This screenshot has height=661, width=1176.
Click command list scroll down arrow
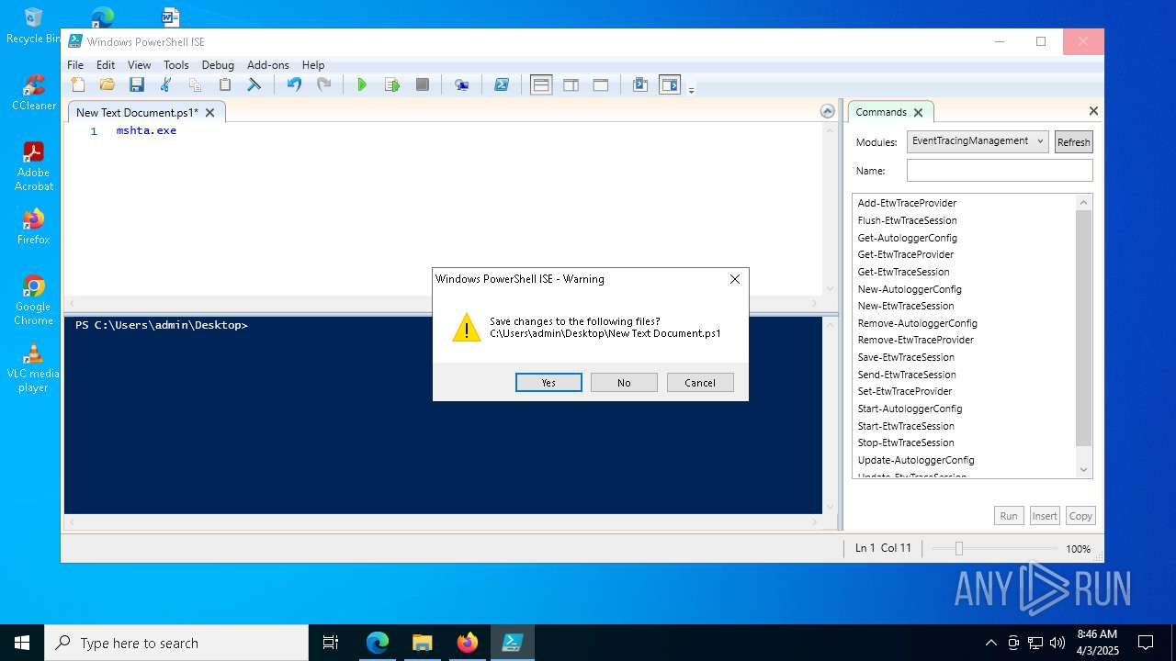(x=1083, y=469)
